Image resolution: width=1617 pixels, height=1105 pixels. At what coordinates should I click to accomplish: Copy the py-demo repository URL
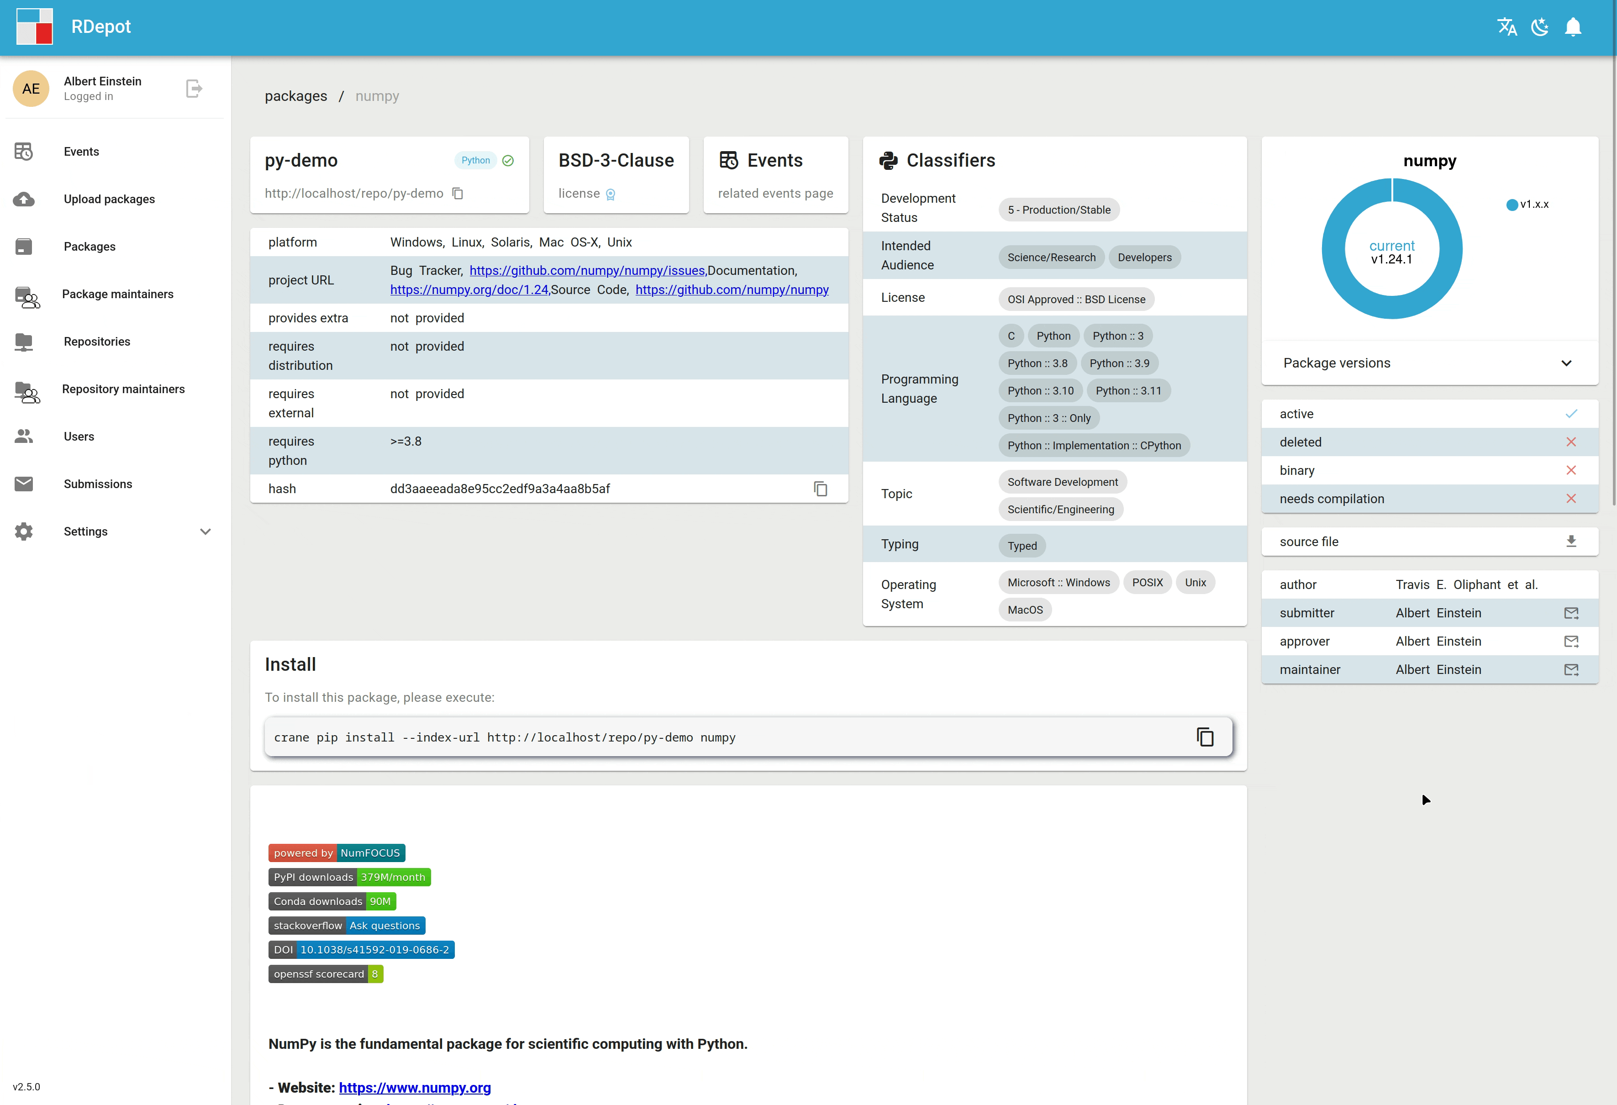point(458,194)
